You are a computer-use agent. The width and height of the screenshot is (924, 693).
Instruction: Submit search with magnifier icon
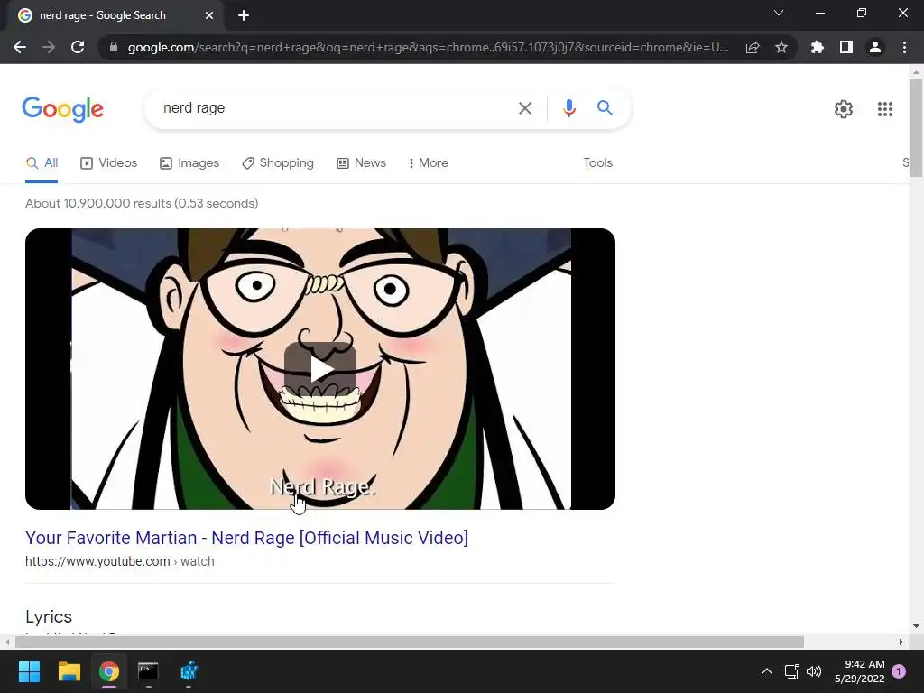[605, 108]
